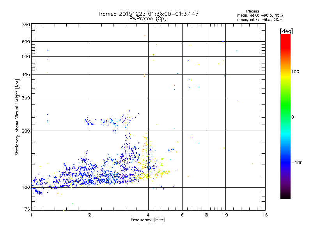Click the "75" height tick label
The image size is (312, 234).
coord(27,209)
